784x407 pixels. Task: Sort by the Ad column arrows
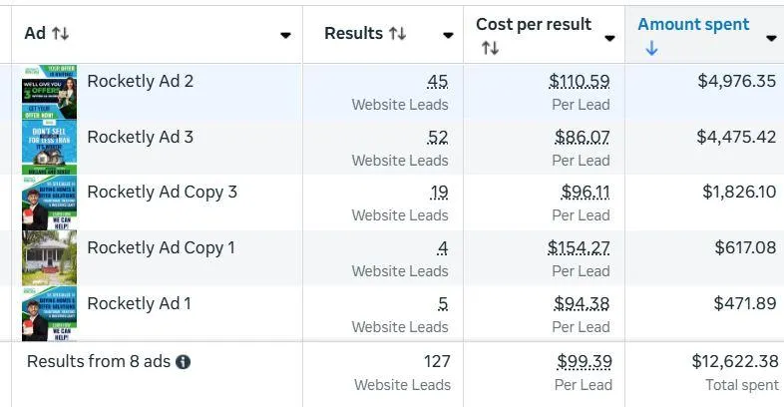pos(60,34)
